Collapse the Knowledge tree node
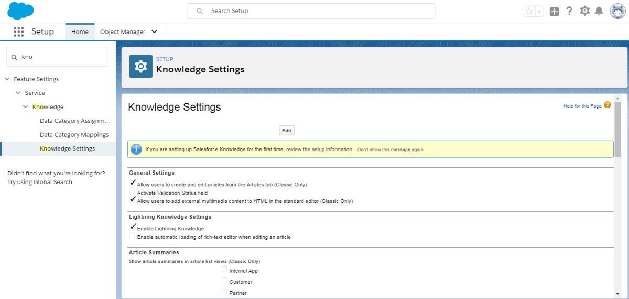Viewport: 629px width, 299px height. tap(26, 107)
